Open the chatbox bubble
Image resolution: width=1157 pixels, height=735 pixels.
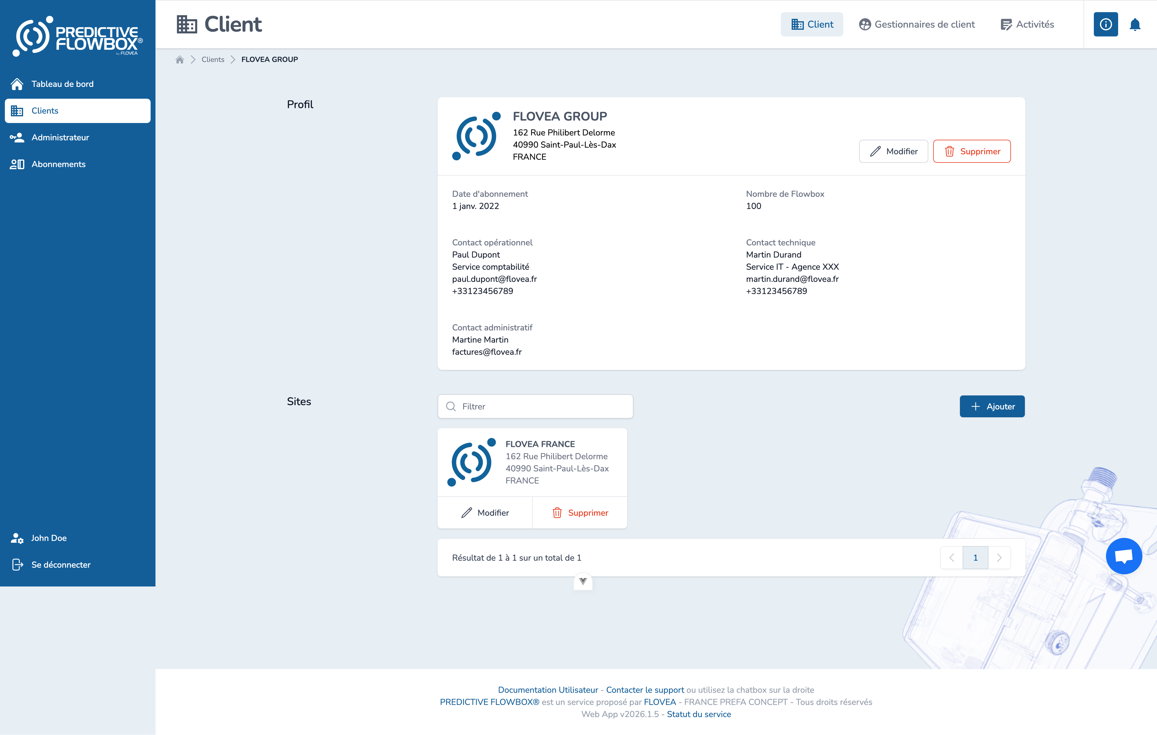pyautogui.click(x=1124, y=556)
